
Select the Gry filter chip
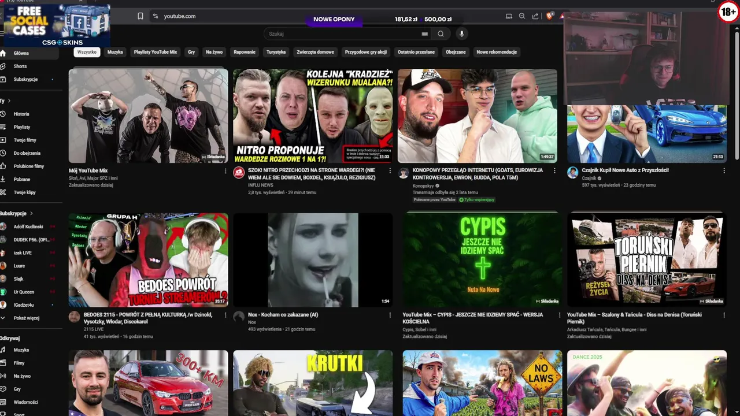coord(191,52)
